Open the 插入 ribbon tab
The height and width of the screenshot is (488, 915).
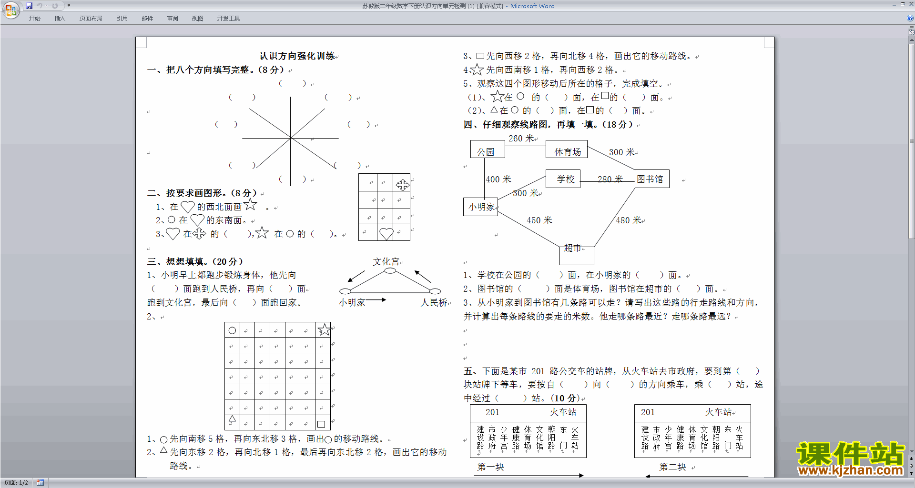coord(60,19)
